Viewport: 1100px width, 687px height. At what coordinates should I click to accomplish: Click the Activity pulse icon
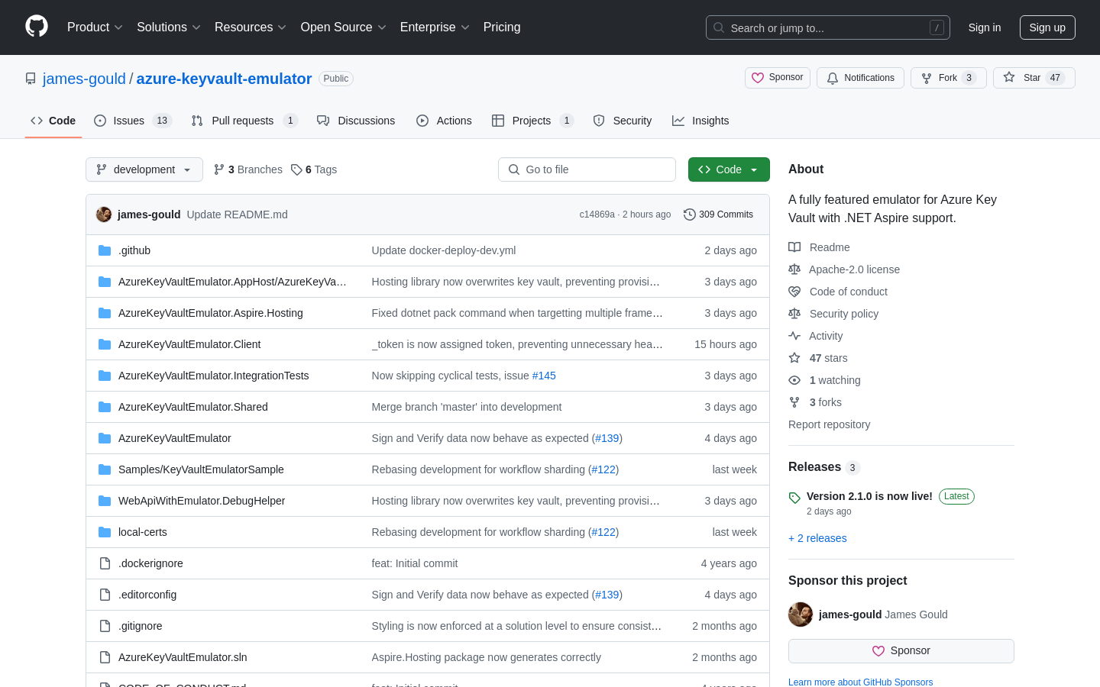794,336
